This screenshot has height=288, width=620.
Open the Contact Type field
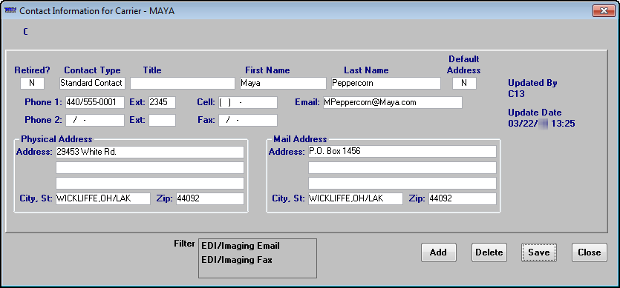92,83
